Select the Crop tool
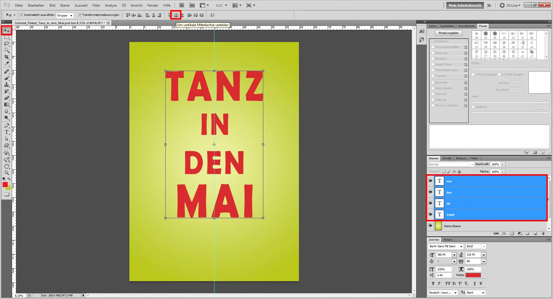This screenshot has height=299, width=553. point(6,57)
